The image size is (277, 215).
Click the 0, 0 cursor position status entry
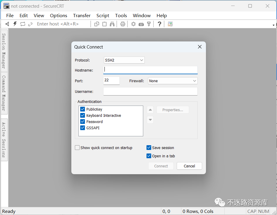[166, 211]
